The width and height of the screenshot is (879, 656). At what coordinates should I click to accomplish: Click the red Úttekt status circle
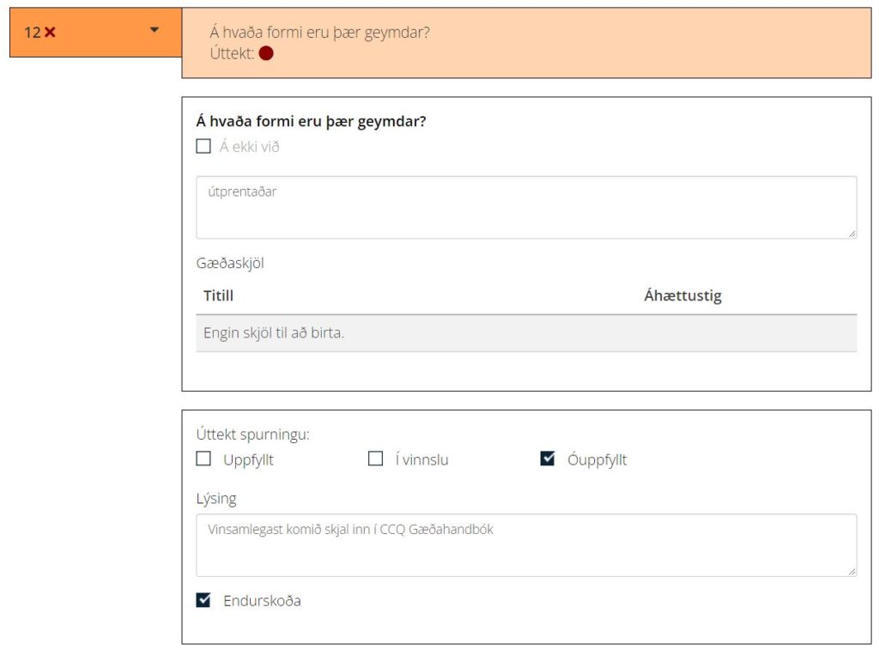[266, 53]
